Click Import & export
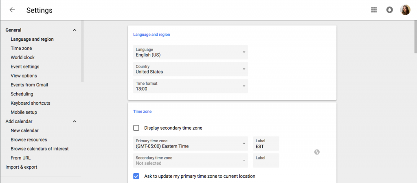The height and width of the screenshot is (183, 417). (x=21, y=167)
